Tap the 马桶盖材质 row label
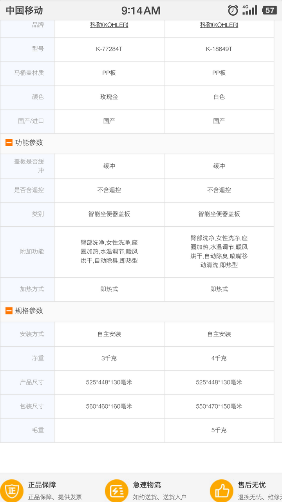The height and width of the screenshot is (502, 282). 29,73
